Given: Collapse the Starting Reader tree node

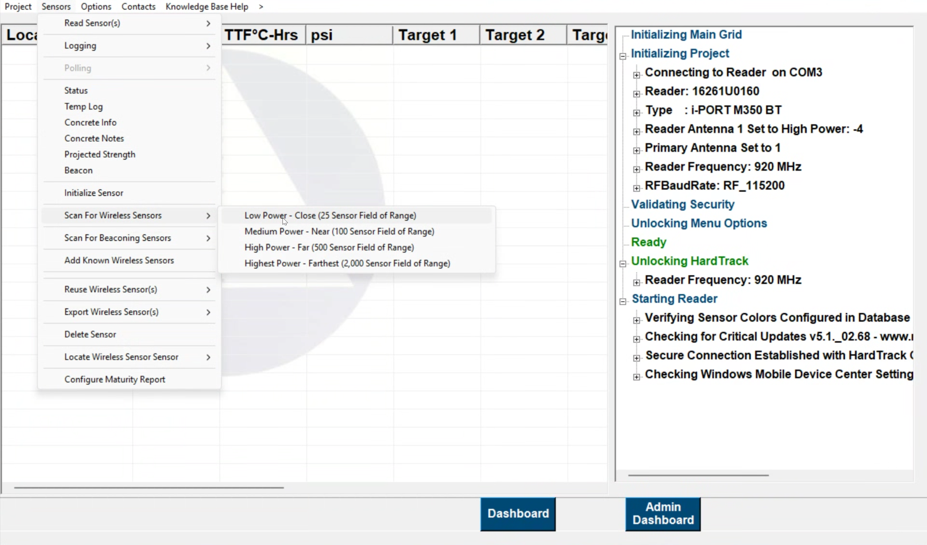Looking at the screenshot, I should (x=623, y=301).
